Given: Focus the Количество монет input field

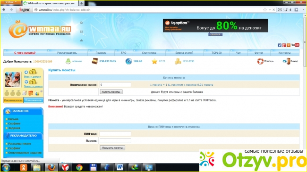Looking at the screenshot, I should [x=115, y=85].
